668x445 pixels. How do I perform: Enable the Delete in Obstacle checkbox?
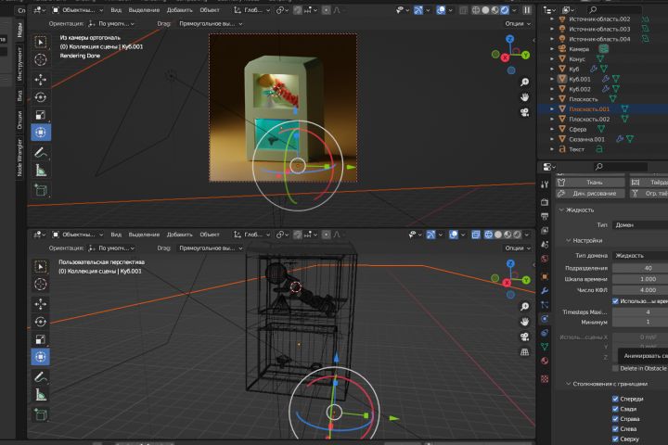tap(615, 368)
